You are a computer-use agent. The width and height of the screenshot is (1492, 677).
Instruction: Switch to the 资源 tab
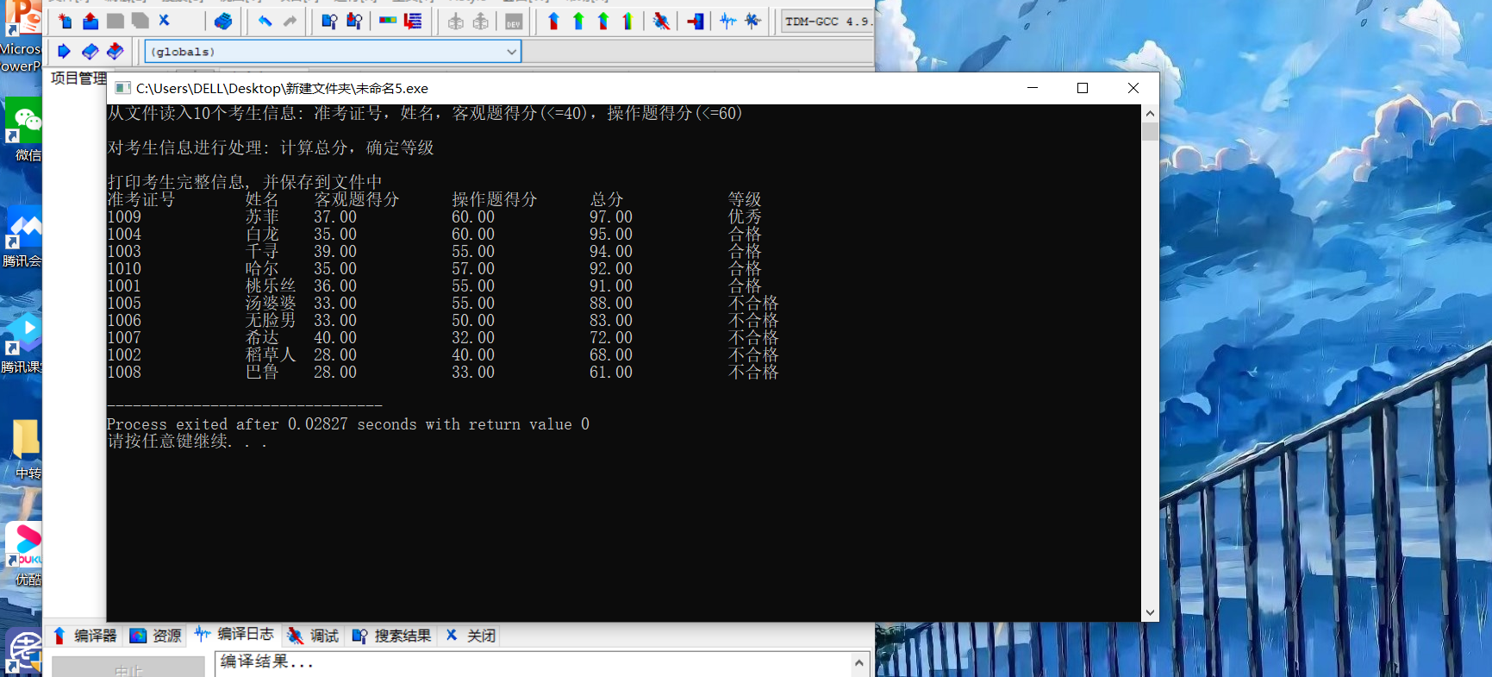coord(156,636)
